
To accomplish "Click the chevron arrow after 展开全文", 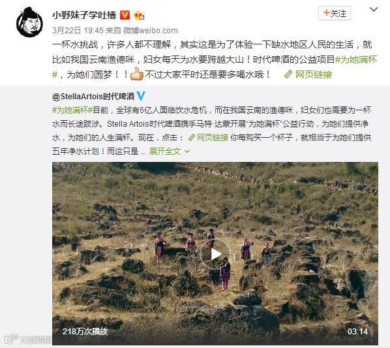I will 187,151.
